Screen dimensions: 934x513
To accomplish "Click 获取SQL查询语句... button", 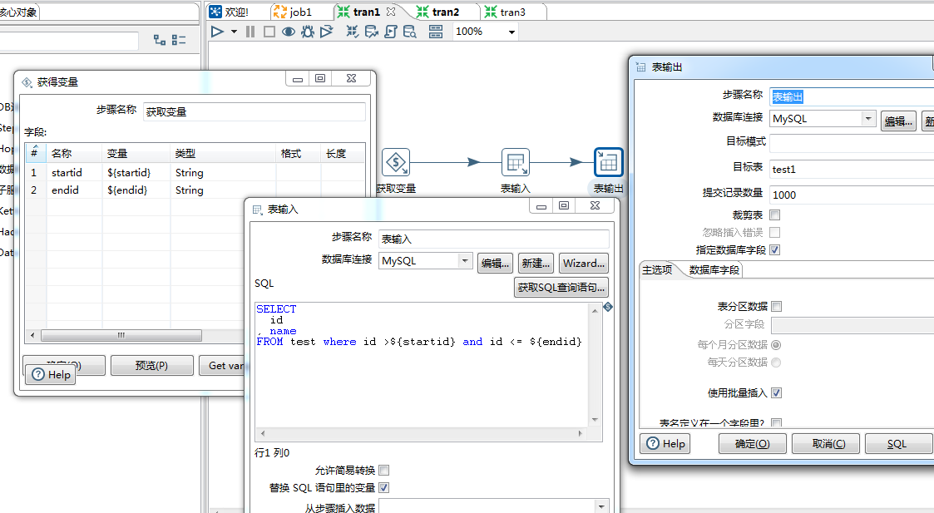I will [561, 287].
